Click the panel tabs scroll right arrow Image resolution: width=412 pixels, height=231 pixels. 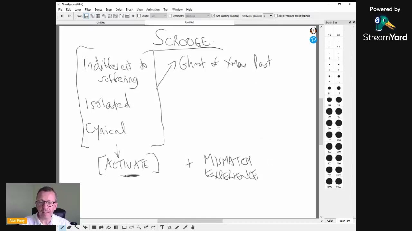(322, 221)
